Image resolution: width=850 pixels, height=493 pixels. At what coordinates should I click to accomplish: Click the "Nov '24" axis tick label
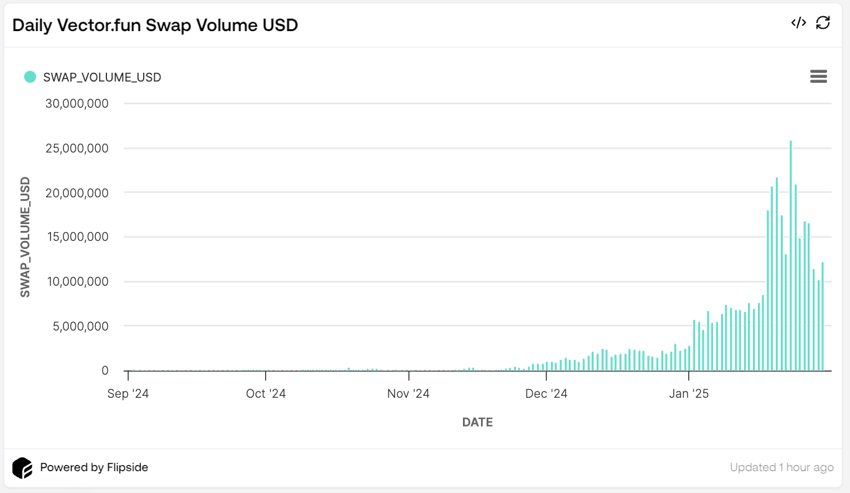[408, 393]
